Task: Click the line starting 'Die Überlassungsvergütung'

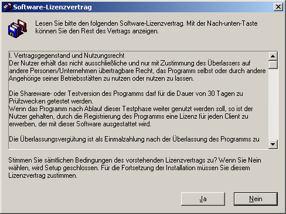Action: click(134, 139)
